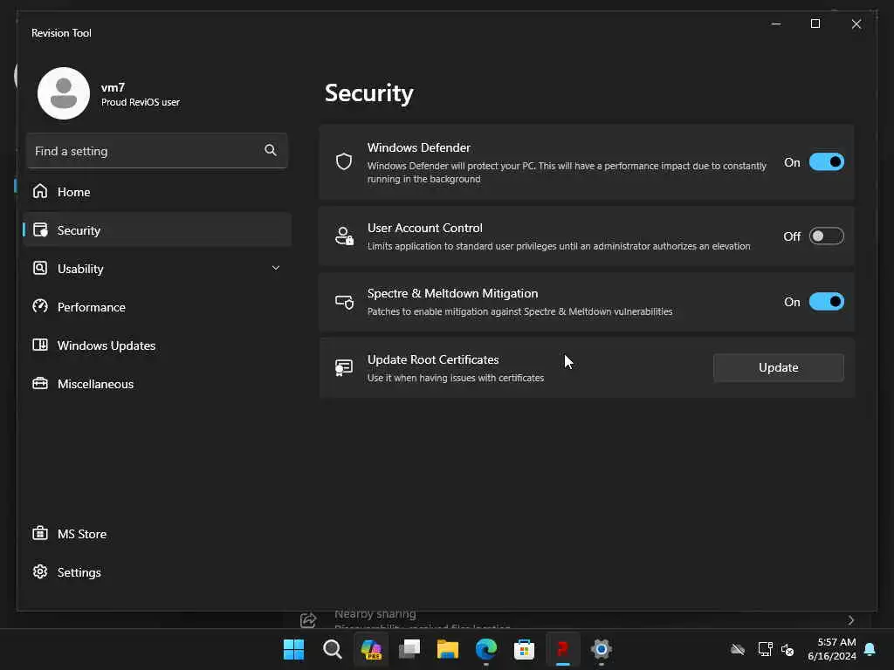The width and height of the screenshot is (894, 670).
Task: Click the Revision Tool taskbar icon
Action: point(563,649)
